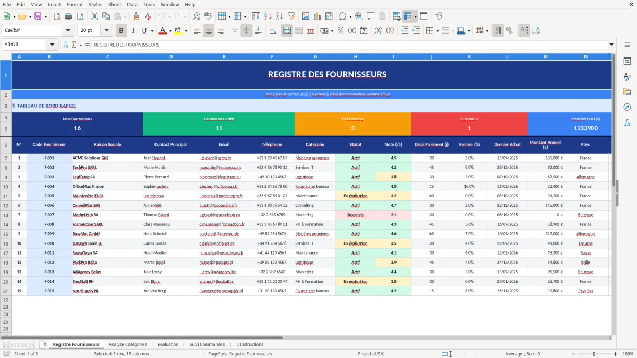The image size is (637, 358).
Task: Open Save button dropdown arrow
Action: pos(46,16)
